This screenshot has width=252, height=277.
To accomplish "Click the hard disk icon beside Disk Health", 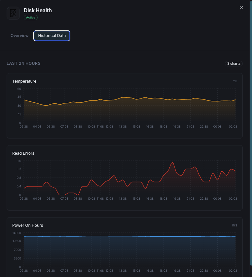I will click(x=13, y=13).
